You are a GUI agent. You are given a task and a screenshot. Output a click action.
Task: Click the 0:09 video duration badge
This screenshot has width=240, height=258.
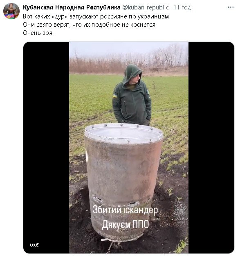[x=35, y=245]
